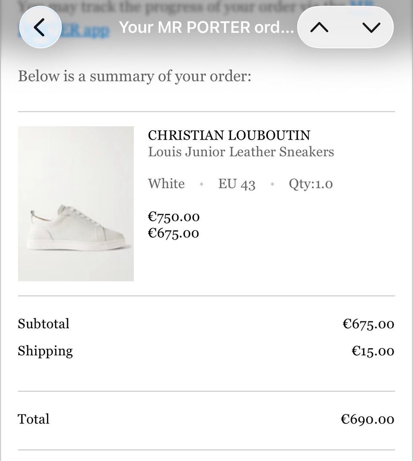Open the blurred MR PORTER app link
This screenshot has width=413, height=461.
click(x=90, y=29)
